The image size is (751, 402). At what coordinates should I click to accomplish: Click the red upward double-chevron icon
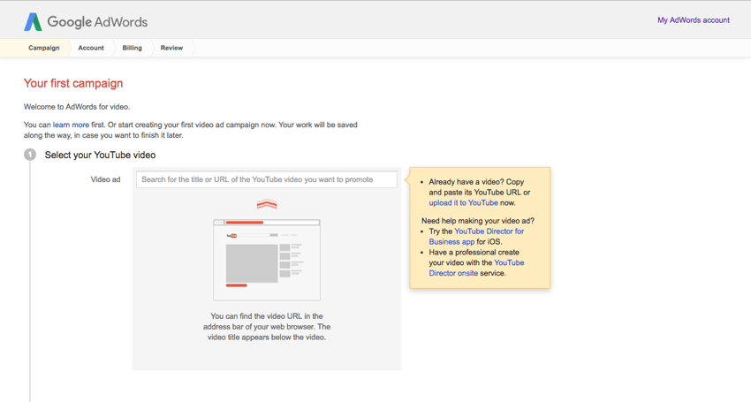click(267, 204)
